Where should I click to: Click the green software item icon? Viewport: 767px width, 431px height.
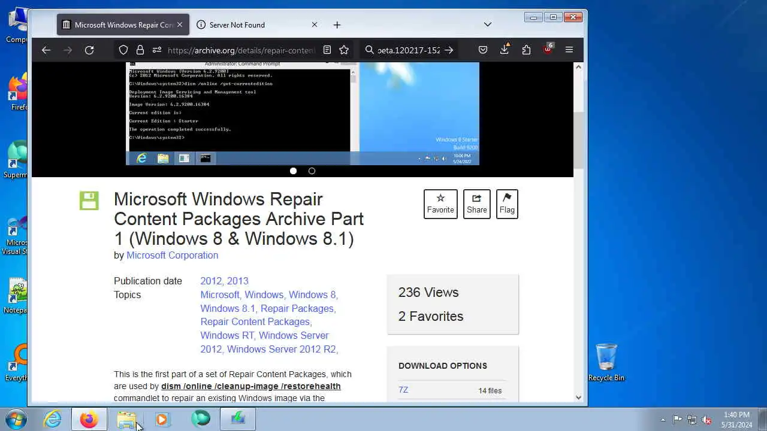pyautogui.click(x=89, y=201)
